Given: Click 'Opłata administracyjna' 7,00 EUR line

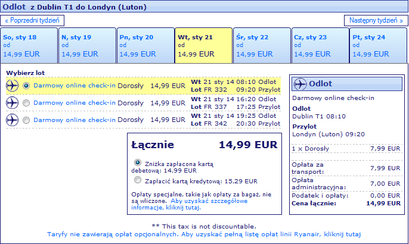Looking at the screenshot, I should point(346,183).
